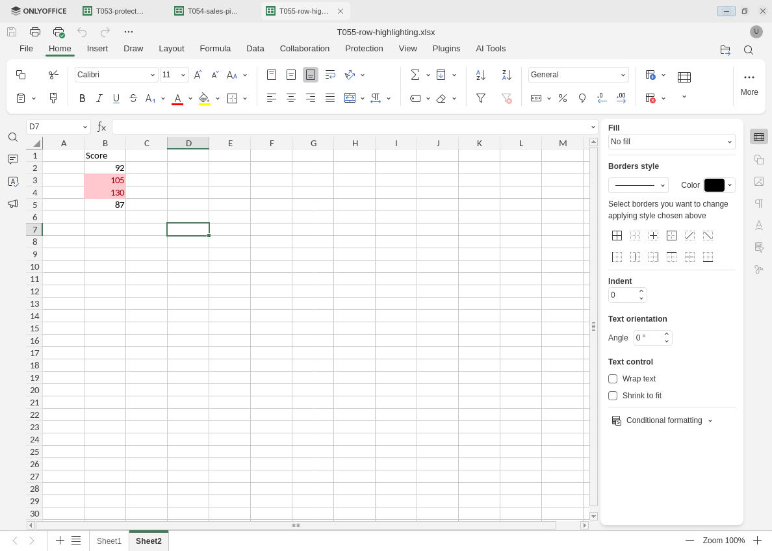Align cell content to middle
This screenshot has width=772, height=551.
tap(291, 75)
